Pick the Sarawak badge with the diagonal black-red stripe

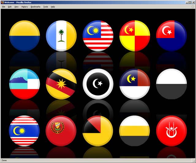click(61, 84)
